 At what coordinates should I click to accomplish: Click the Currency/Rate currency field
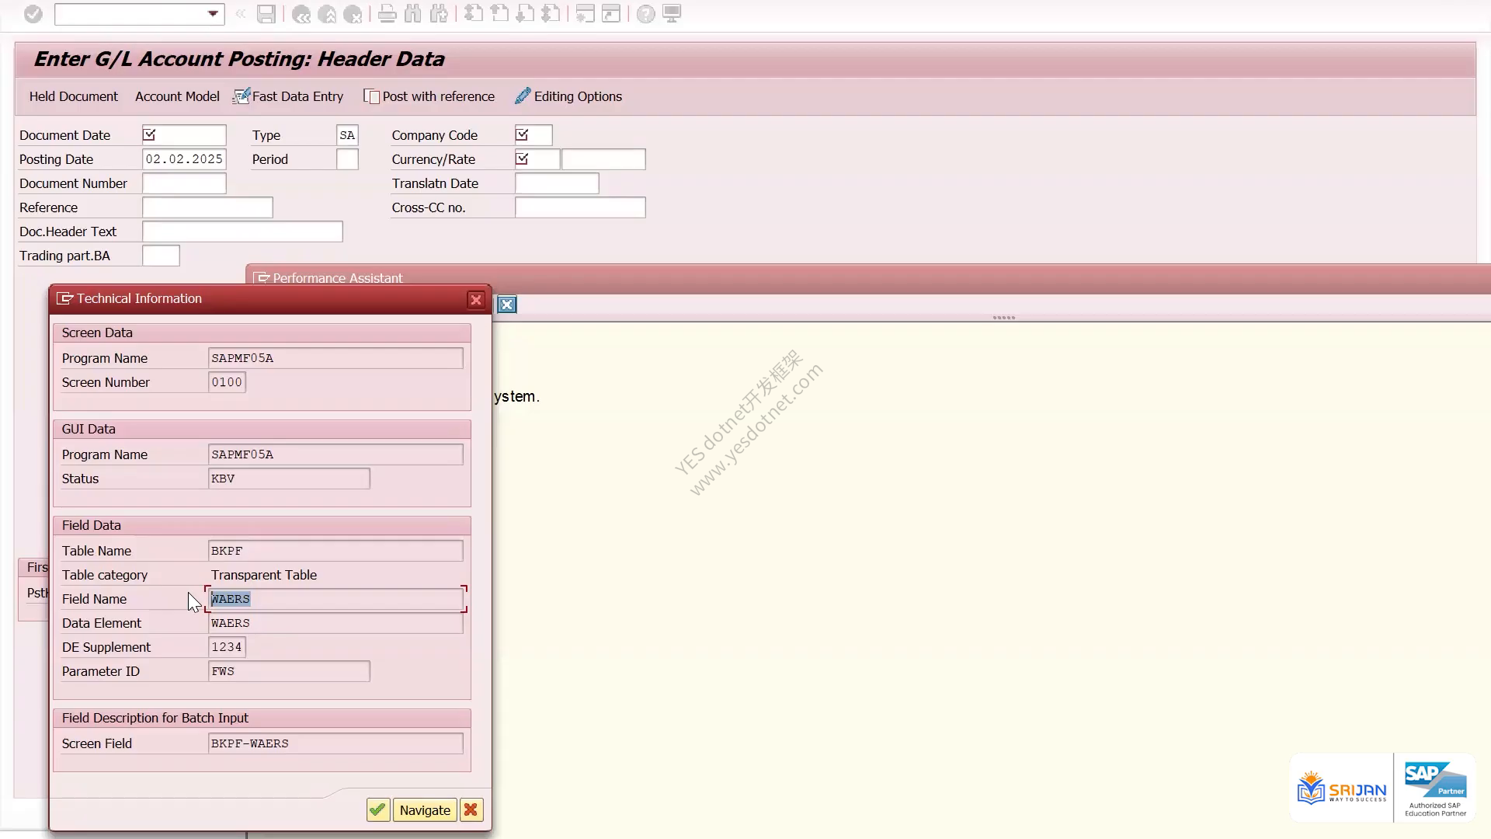click(x=537, y=159)
